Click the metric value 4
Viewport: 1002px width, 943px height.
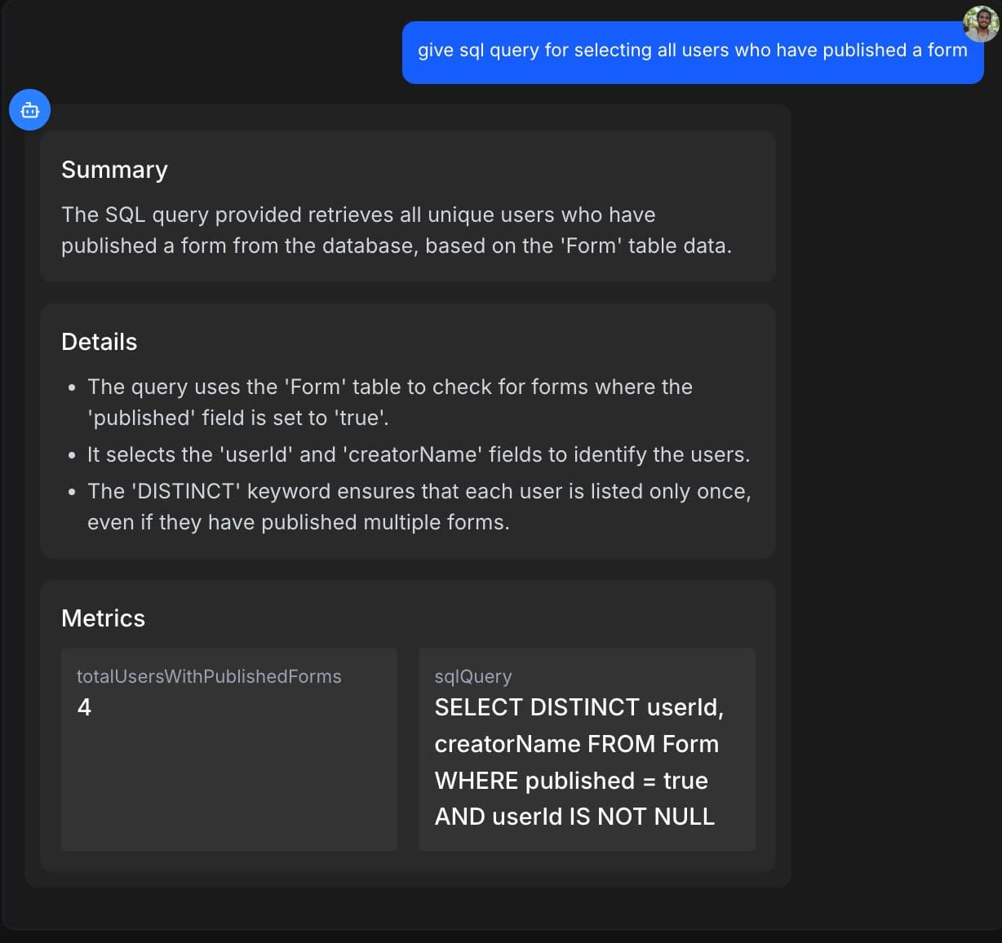pos(84,707)
